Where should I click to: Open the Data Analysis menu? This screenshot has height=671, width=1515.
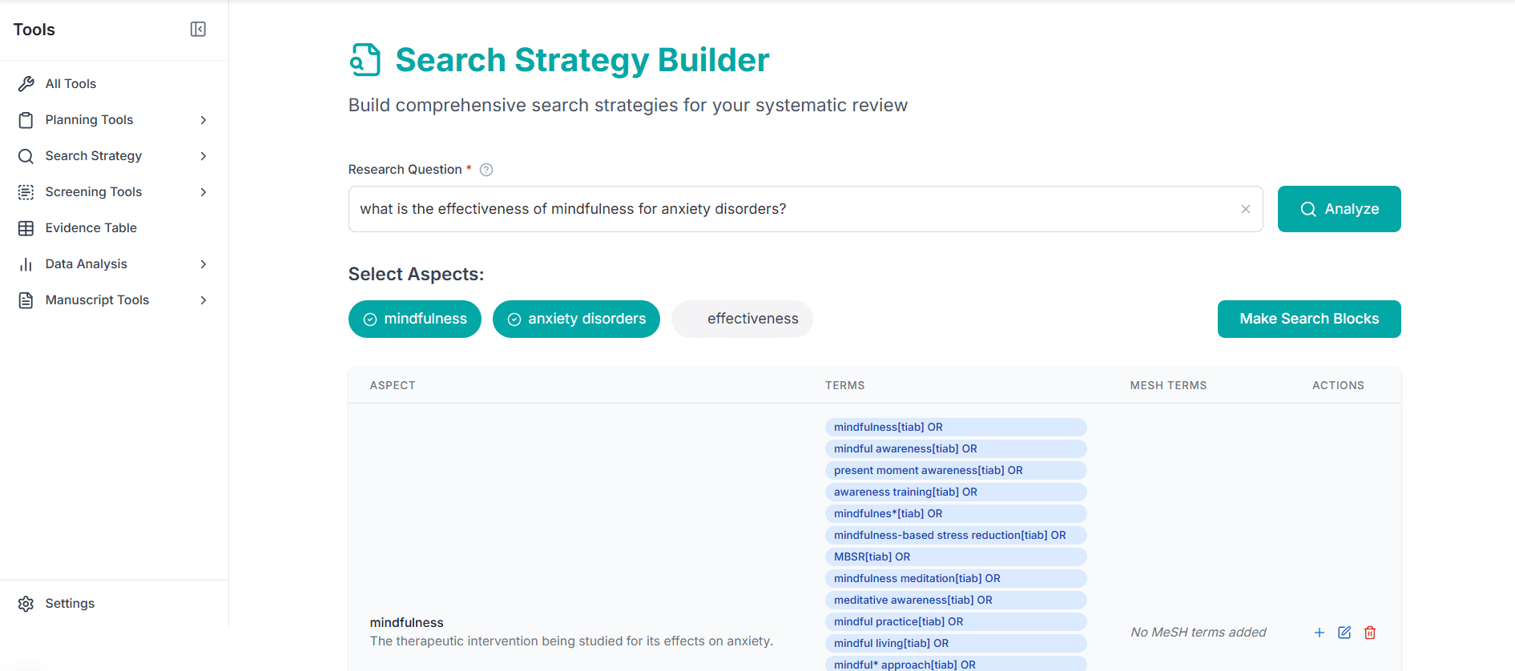coord(203,264)
